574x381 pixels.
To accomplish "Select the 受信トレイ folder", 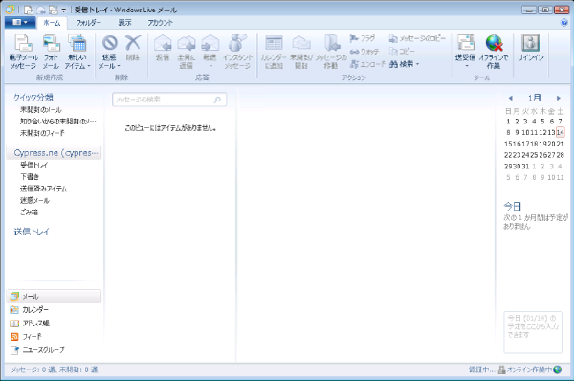I will [x=33, y=165].
